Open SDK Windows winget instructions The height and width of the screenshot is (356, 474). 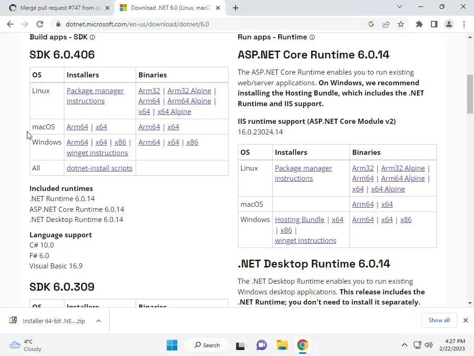[x=97, y=153]
